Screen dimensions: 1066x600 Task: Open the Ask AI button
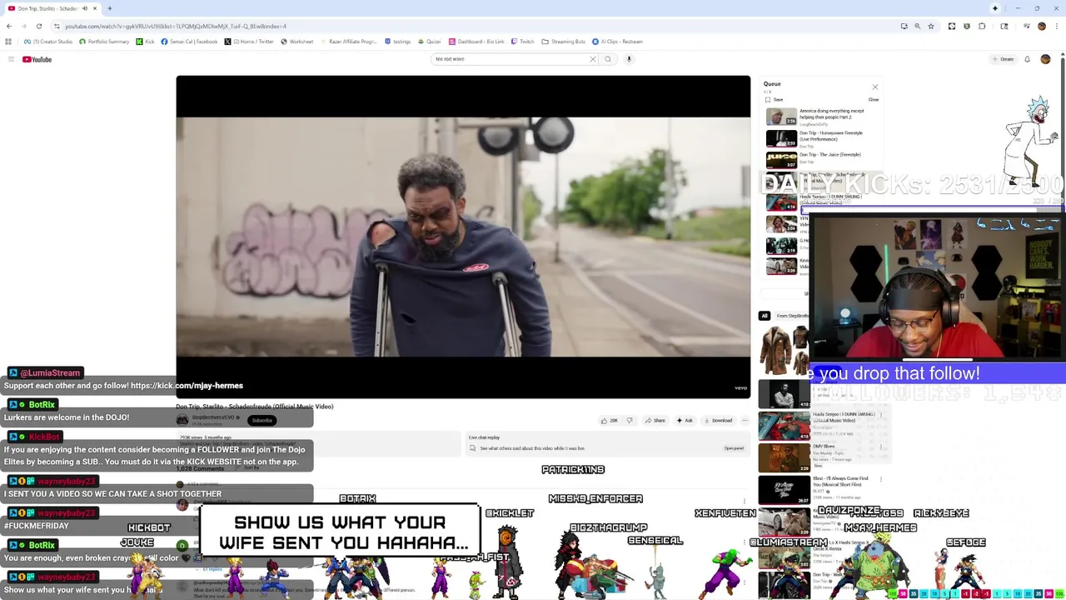(x=685, y=420)
